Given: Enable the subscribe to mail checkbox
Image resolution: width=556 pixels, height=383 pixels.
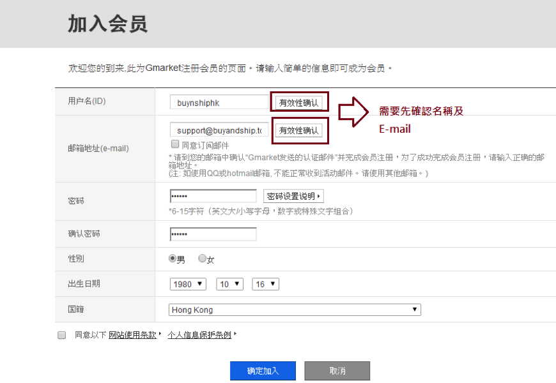Looking at the screenshot, I should tap(175, 145).
